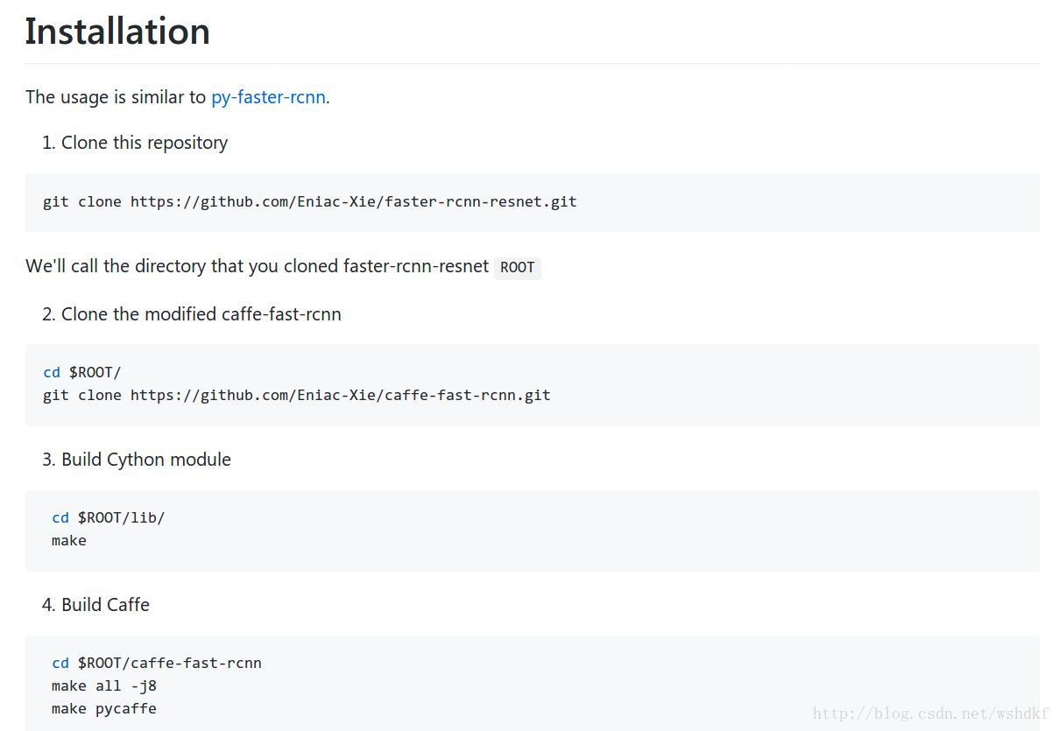Click the blue cd keyword before $ROOT/
This screenshot has height=731, width=1059.
coord(52,372)
